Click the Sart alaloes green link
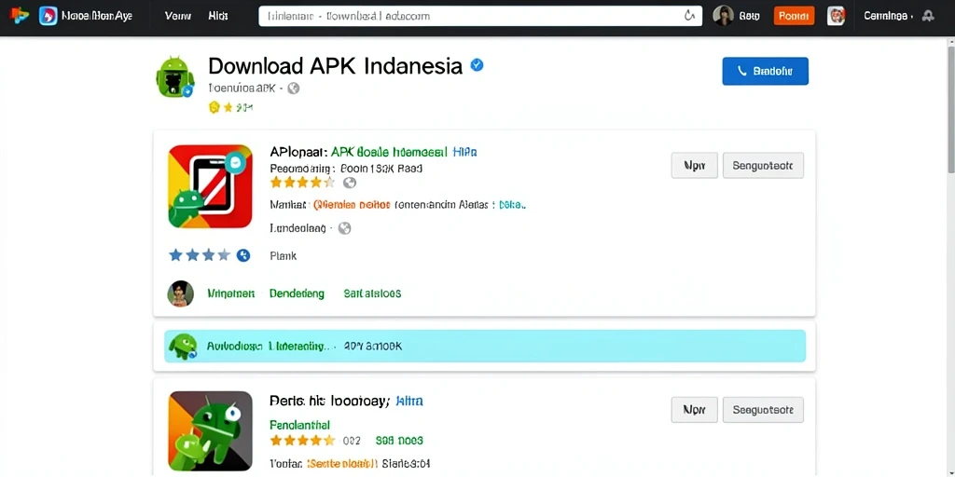This screenshot has height=477, width=955. [x=372, y=293]
